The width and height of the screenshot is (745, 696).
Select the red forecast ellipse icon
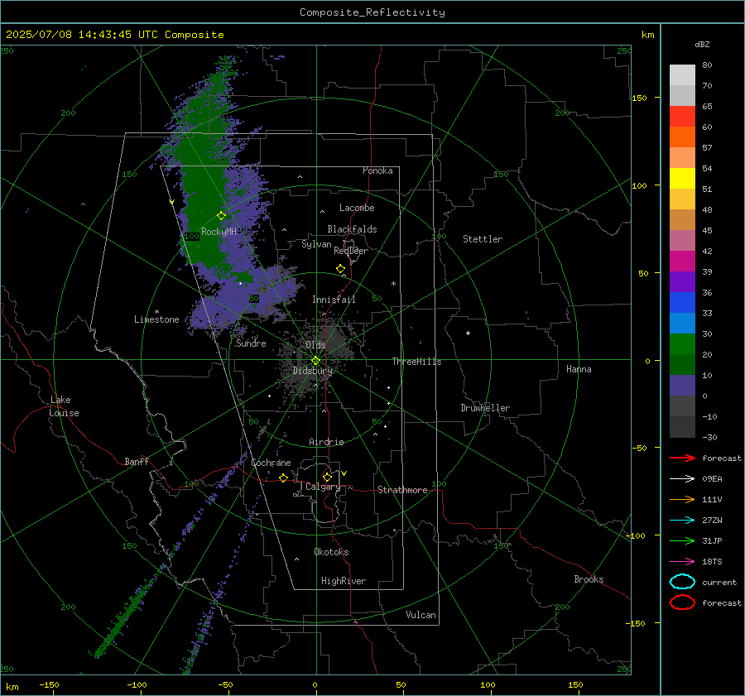tap(682, 602)
